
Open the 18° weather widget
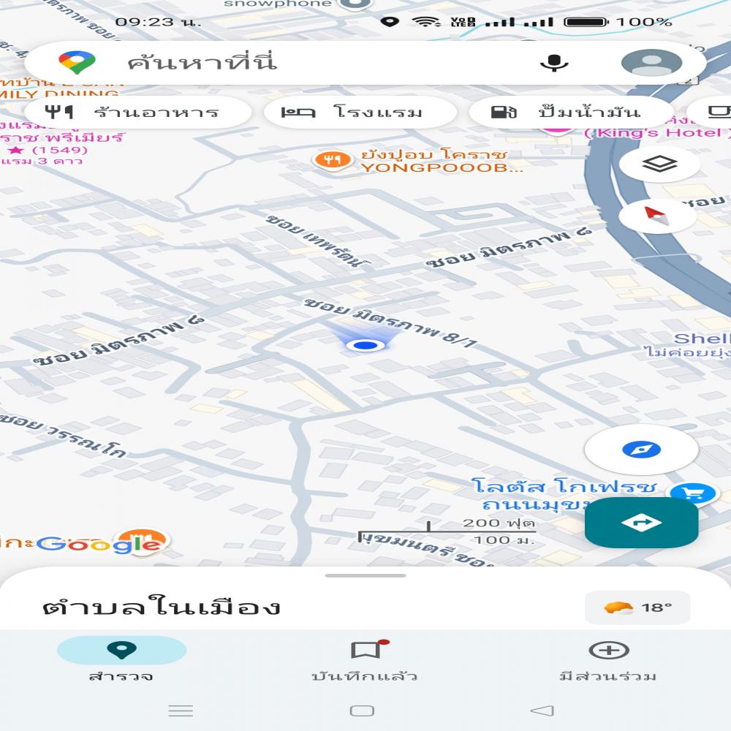coord(637,607)
